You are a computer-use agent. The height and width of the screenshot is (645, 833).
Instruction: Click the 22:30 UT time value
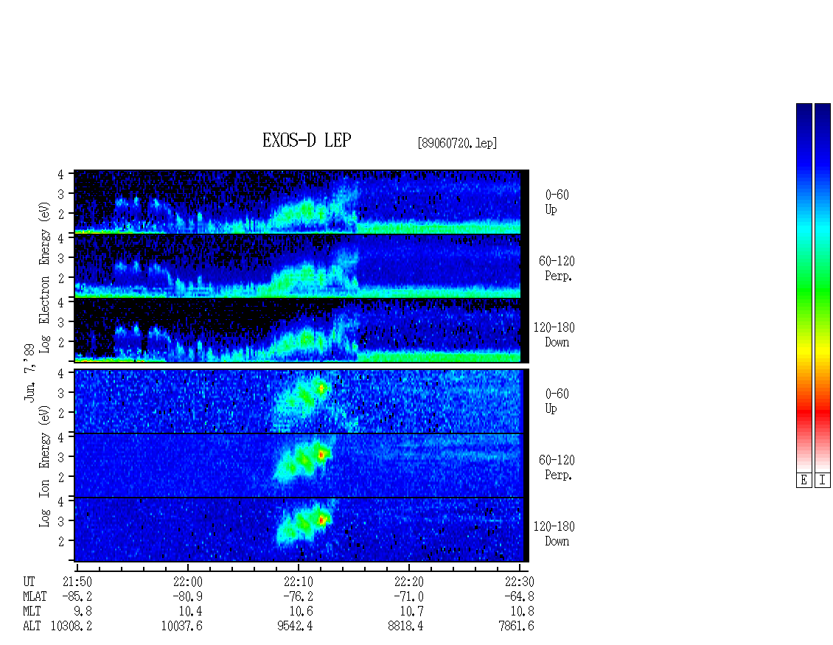(519, 582)
